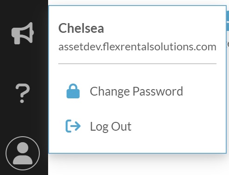Click the question mark help icon
The image size is (229, 175).
point(23,93)
